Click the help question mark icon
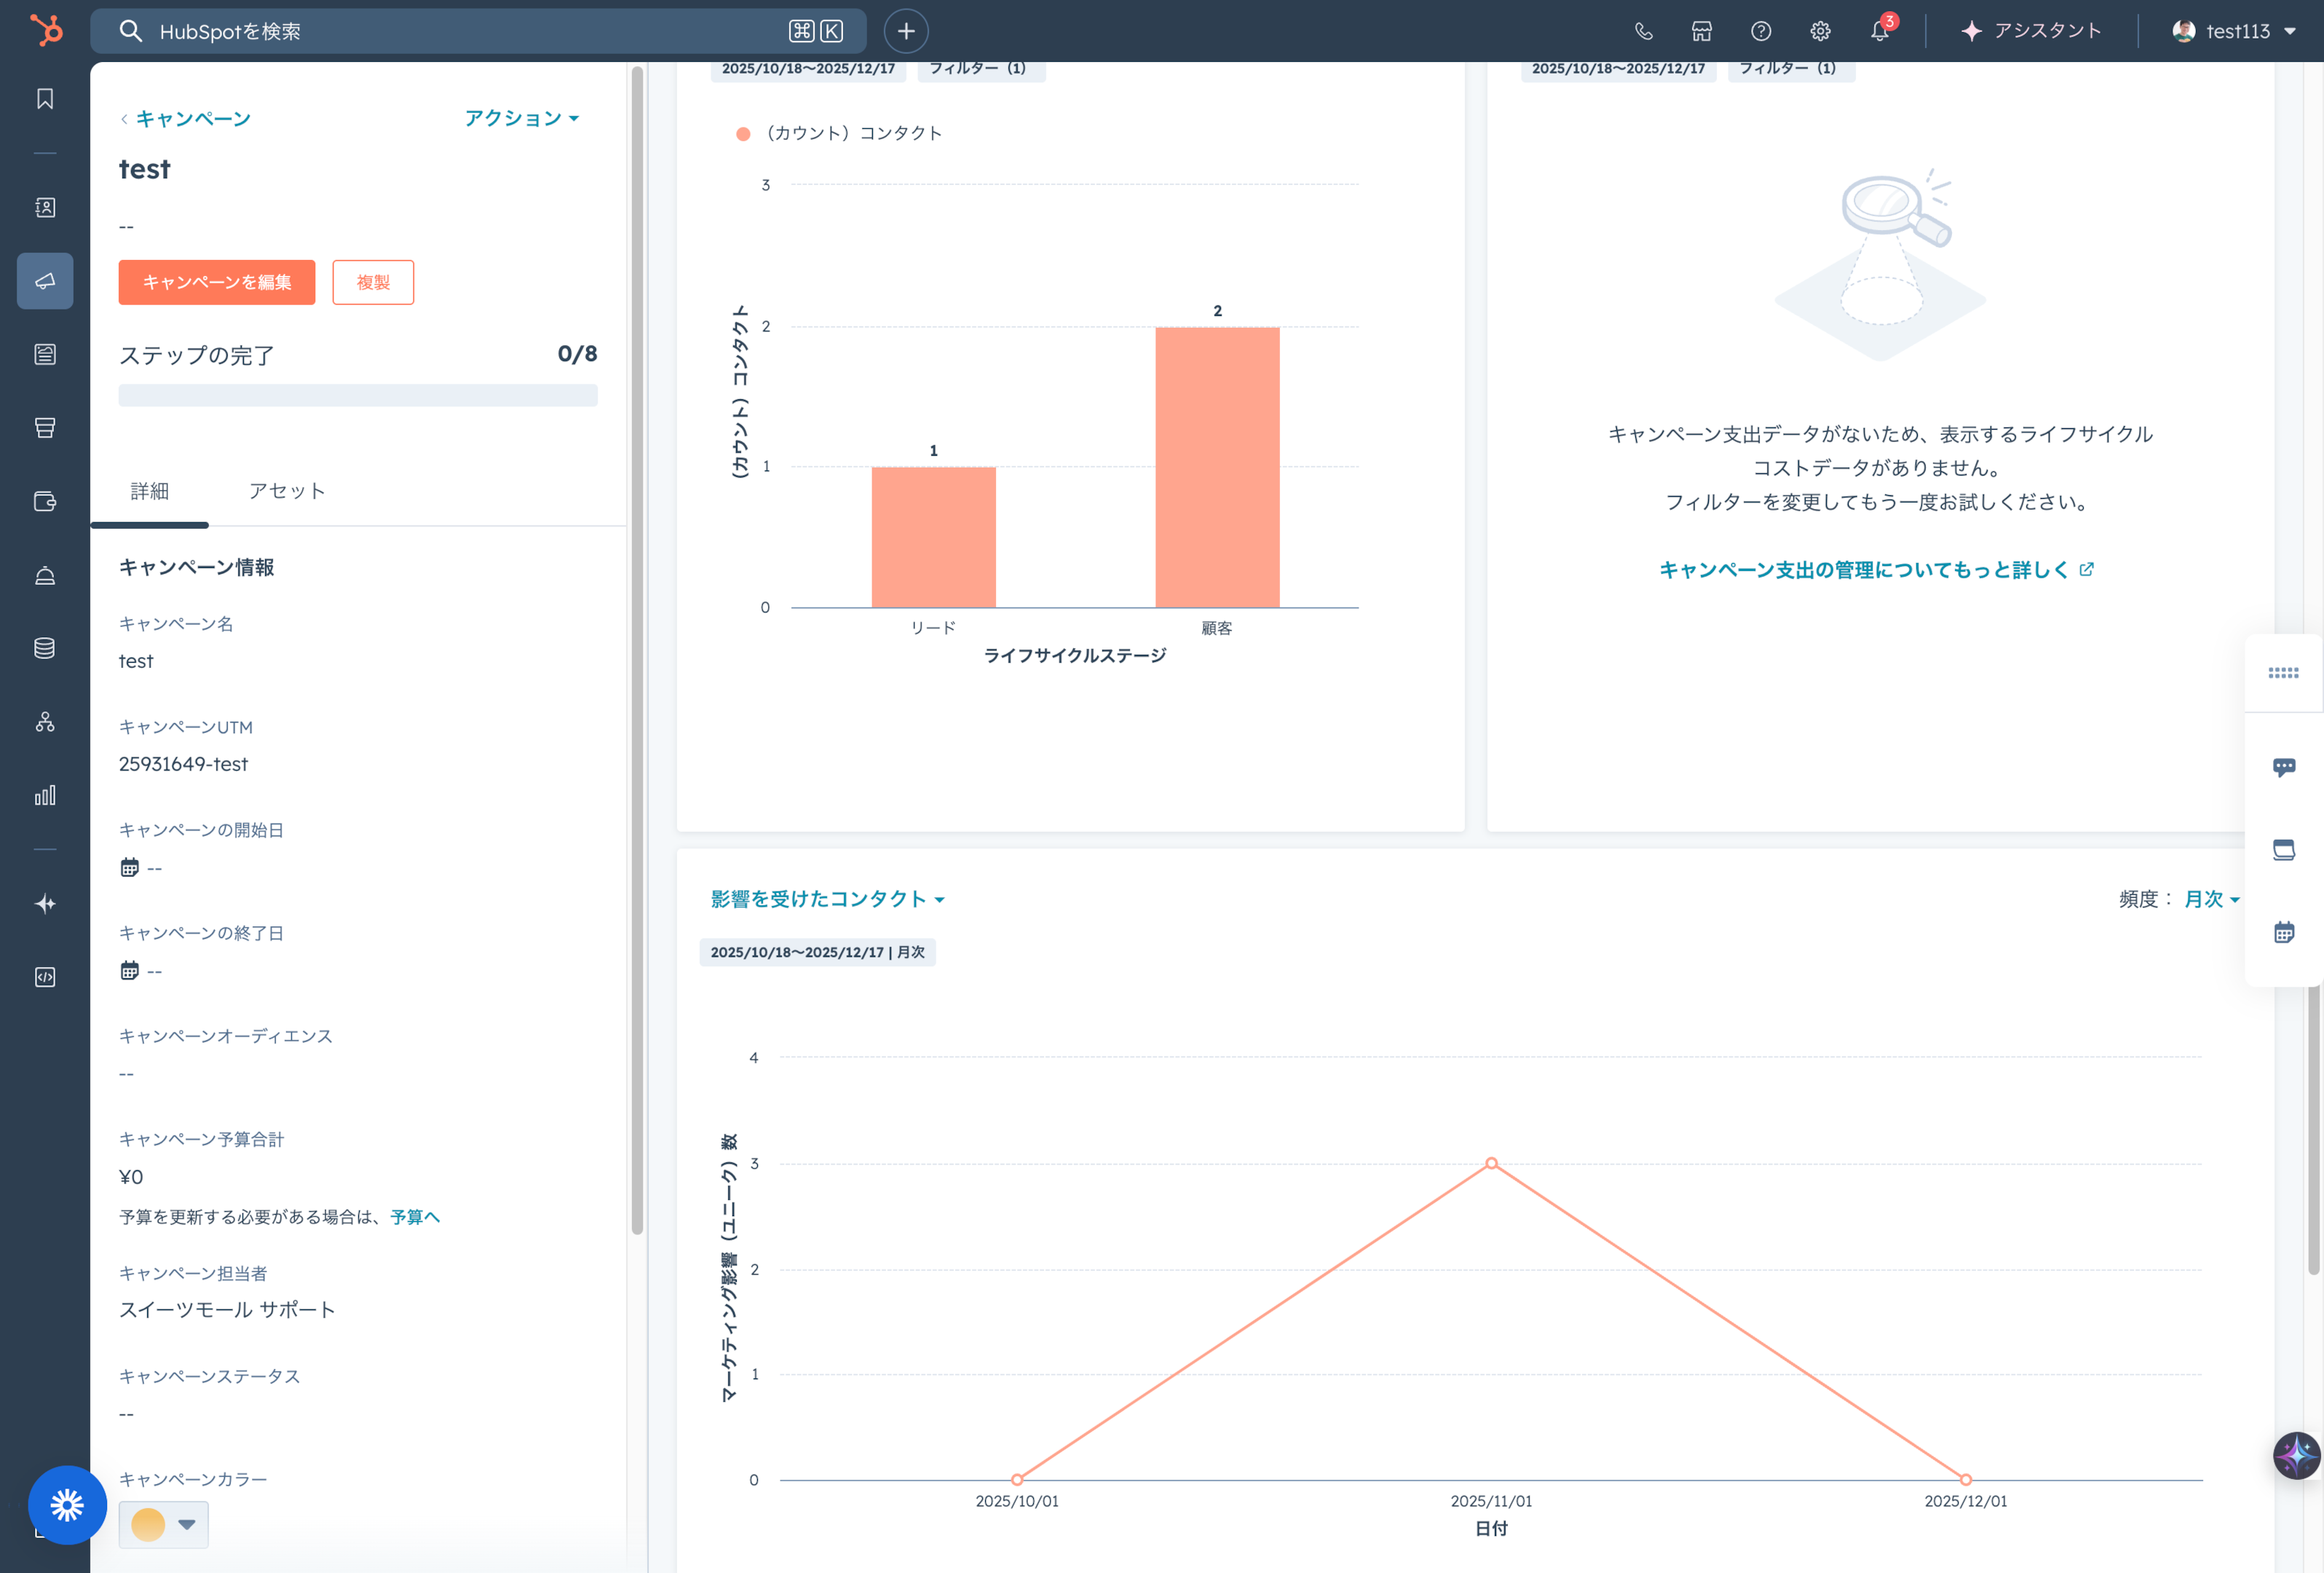 [x=1761, y=31]
